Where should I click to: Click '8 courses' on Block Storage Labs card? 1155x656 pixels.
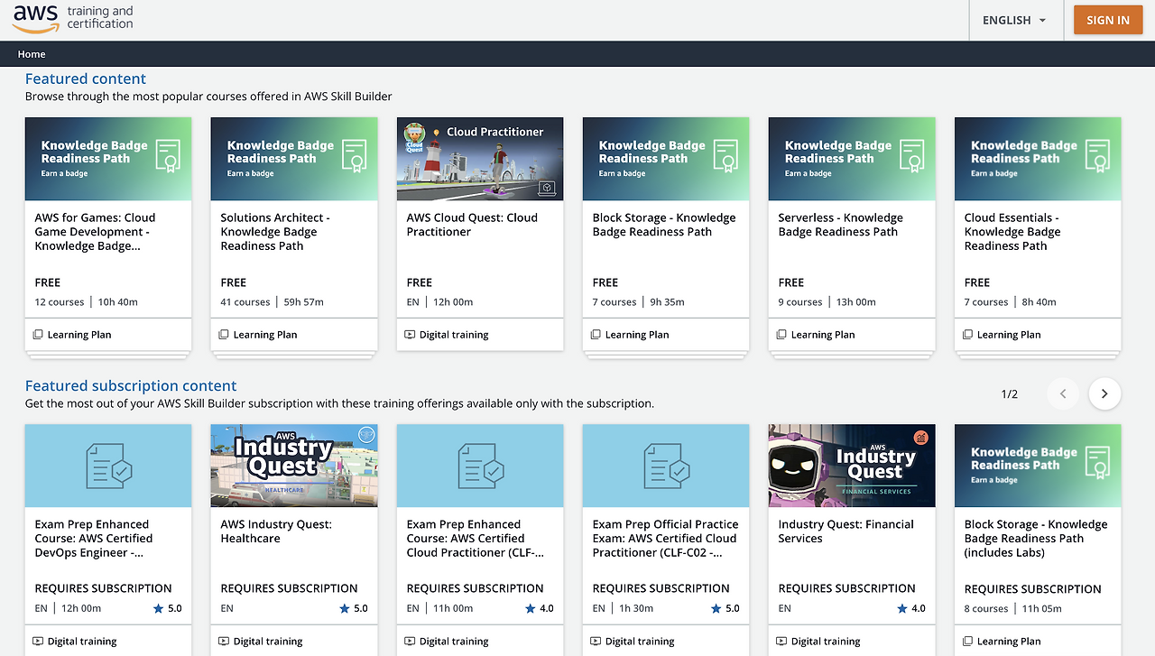pos(986,609)
